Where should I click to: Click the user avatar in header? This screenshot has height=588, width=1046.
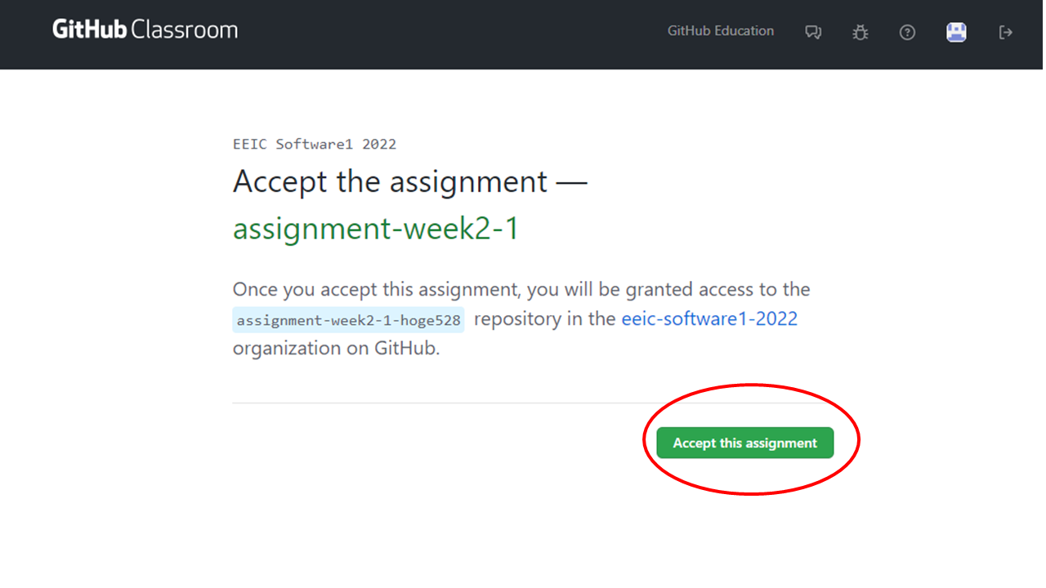click(956, 32)
